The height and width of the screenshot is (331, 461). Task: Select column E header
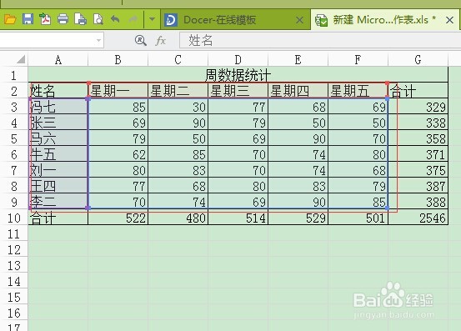pyautogui.click(x=298, y=60)
